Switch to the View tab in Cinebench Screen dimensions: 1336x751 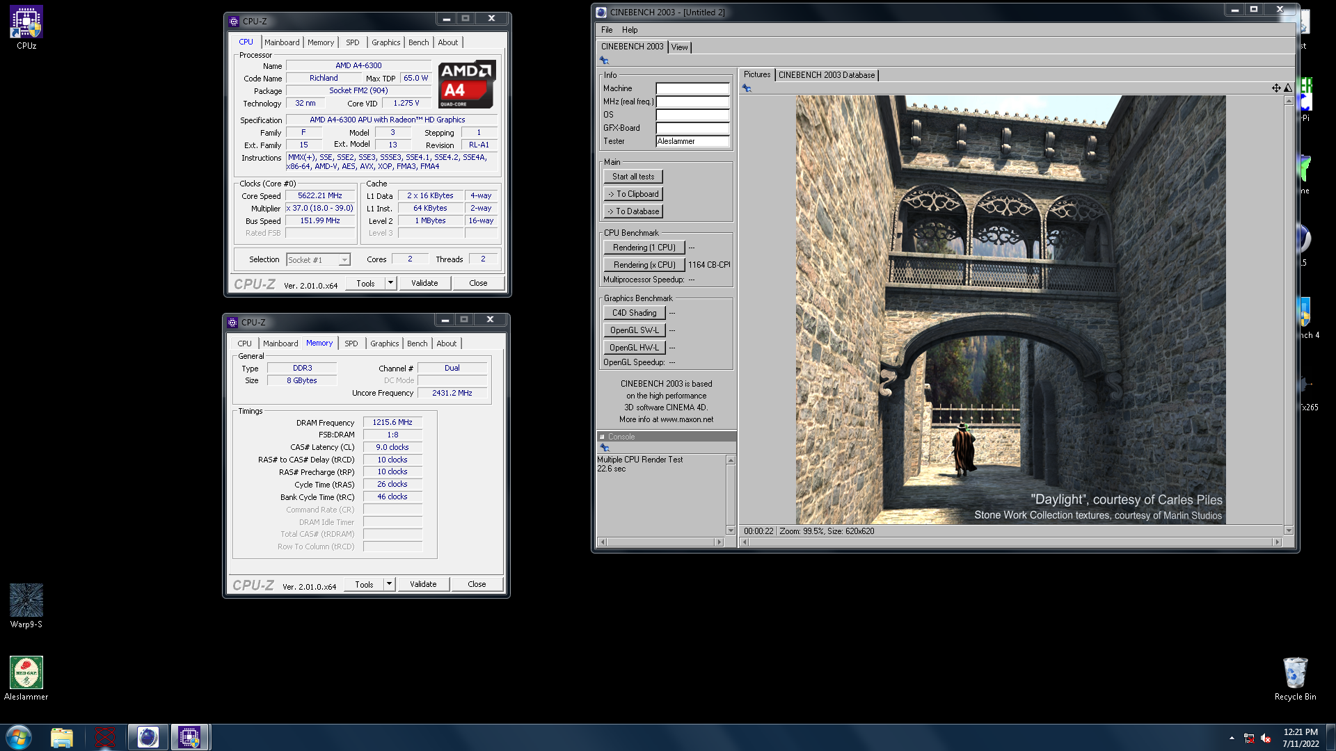point(680,47)
